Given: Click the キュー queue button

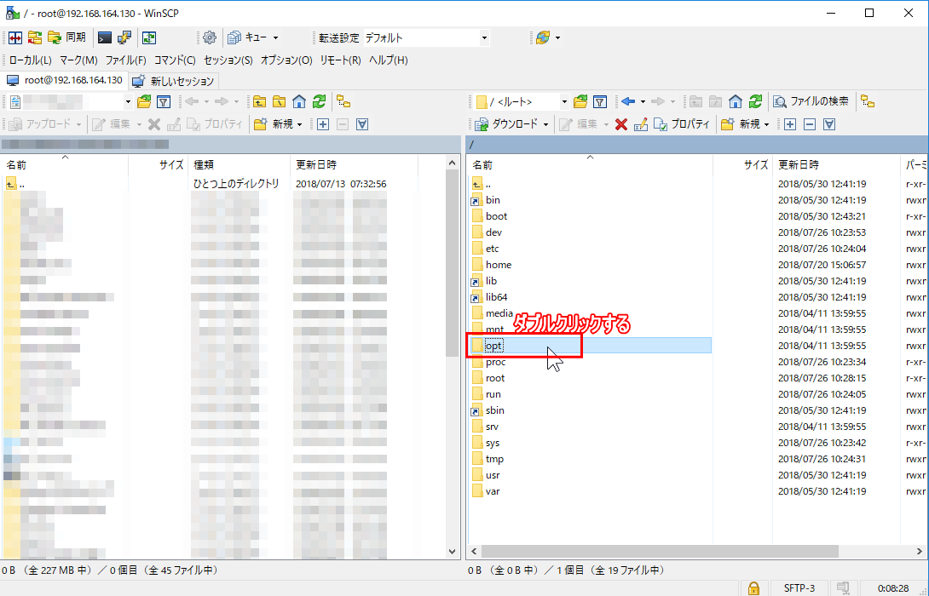Looking at the screenshot, I should [x=247, y=37].
